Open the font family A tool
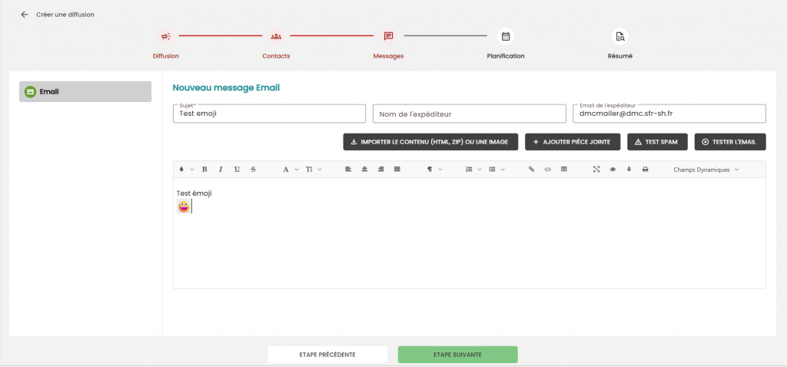The image size is (787, 367). tap(286, 170)
